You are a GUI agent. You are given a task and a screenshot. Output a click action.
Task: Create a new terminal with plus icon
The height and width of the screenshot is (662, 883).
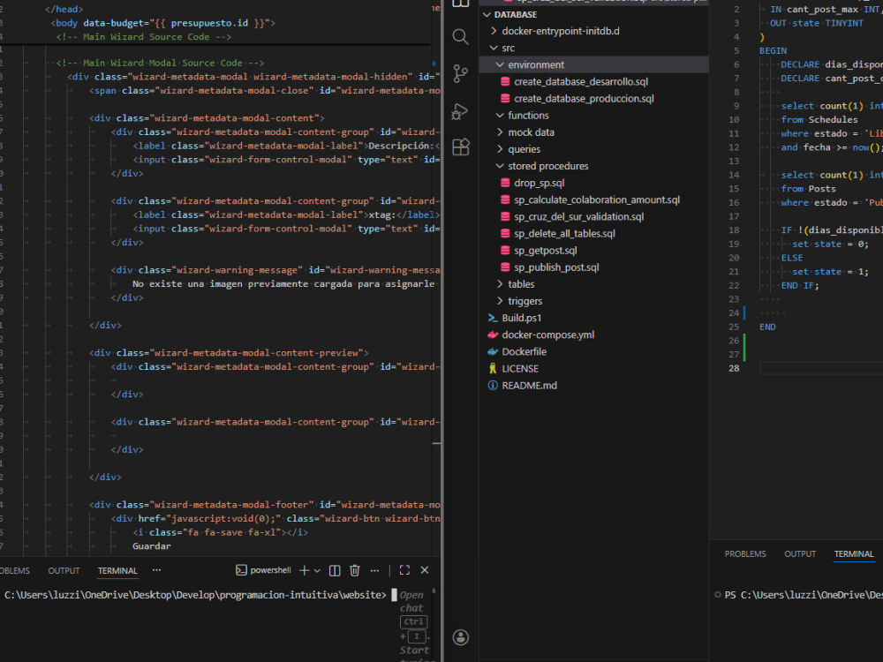[304, 570]
